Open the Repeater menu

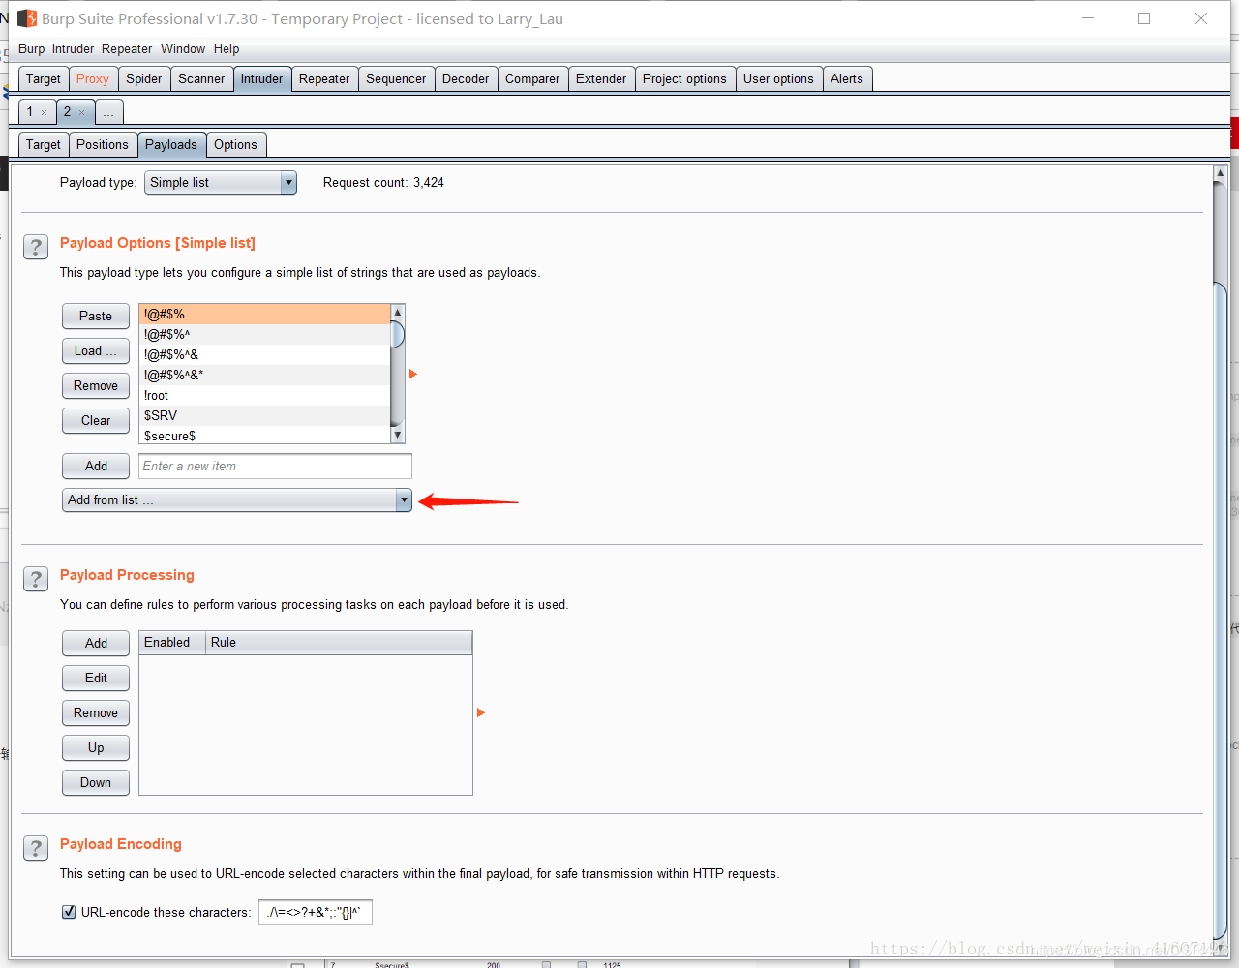click(127, 48)
